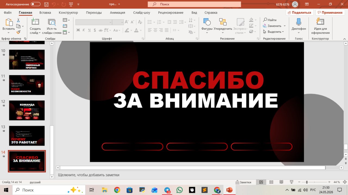
Task: Click Start slideshow from beginning icon in title bar
Action: tap(71, 4)
